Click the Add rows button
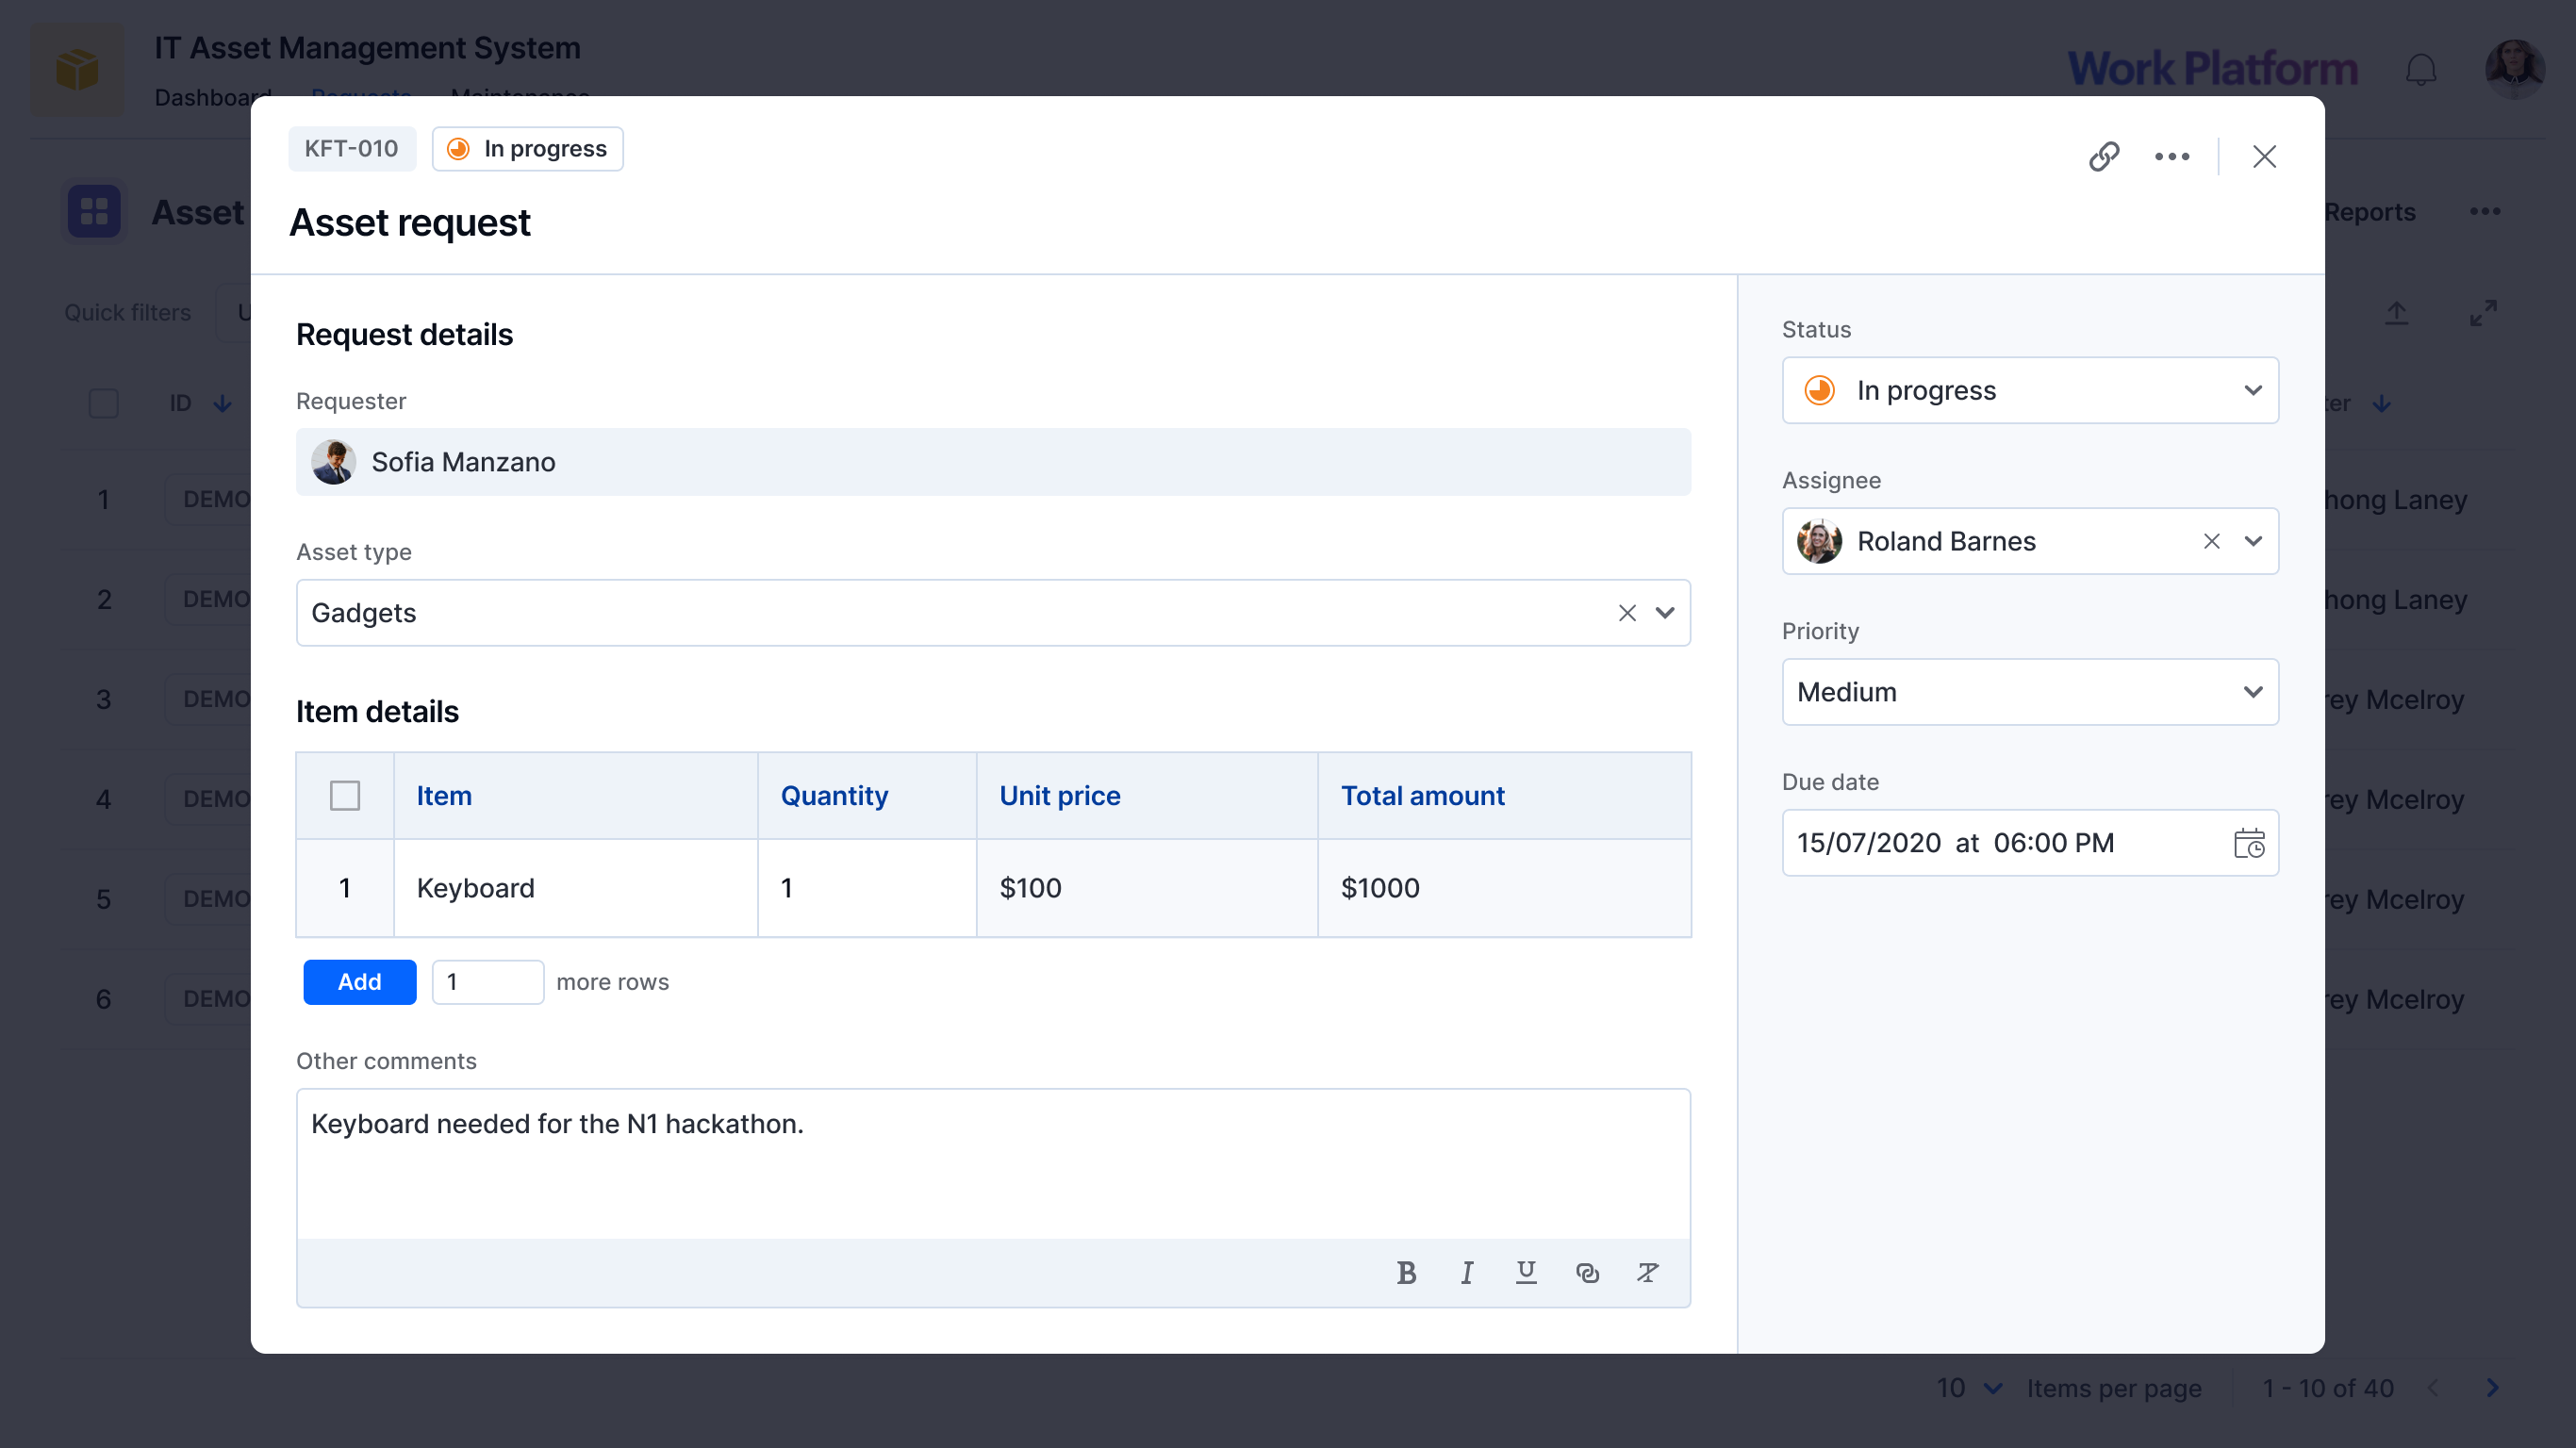The width and height of the screenshot is (2576, 1448). click(360, 982)
